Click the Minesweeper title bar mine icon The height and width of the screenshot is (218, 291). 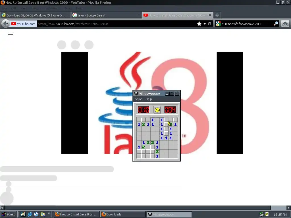136,94
